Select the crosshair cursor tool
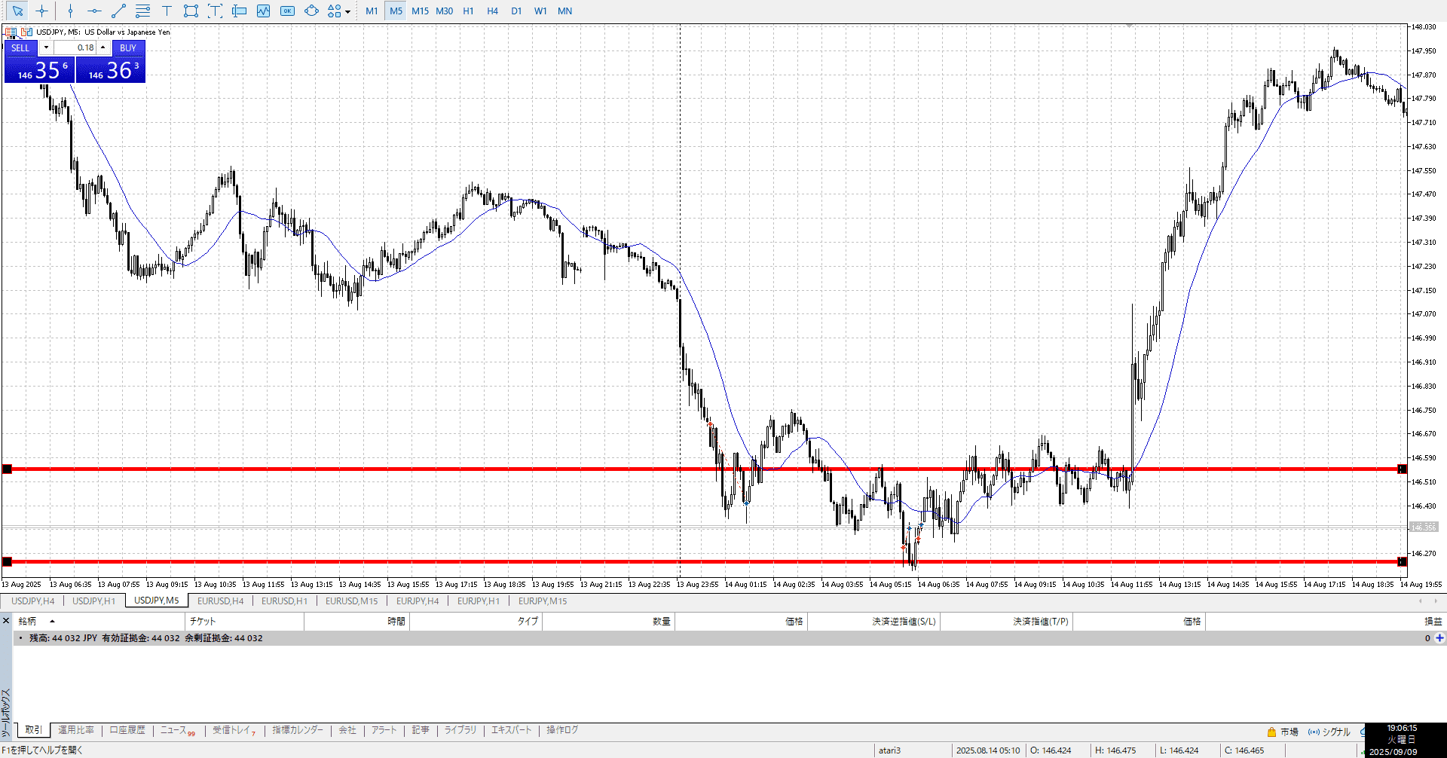 41,11
